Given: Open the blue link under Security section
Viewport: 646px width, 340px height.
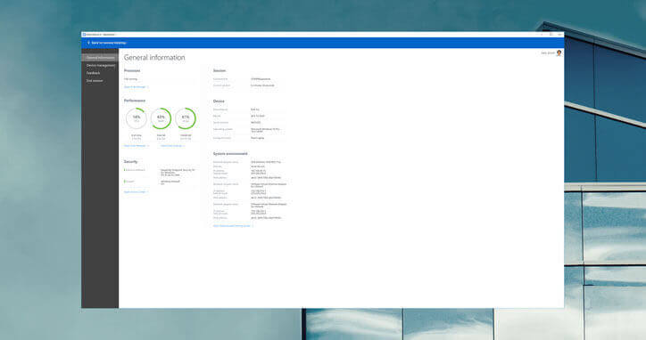Looking at the screenshot, I should (x=136, y=192).
